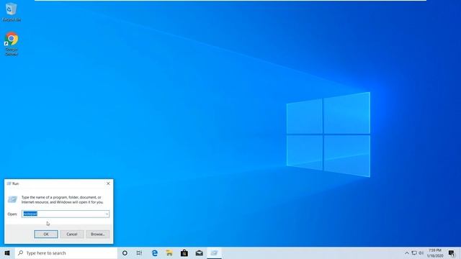Click the Windows Start button
Screen dimensions: 461x259
(x=7, y=253)
